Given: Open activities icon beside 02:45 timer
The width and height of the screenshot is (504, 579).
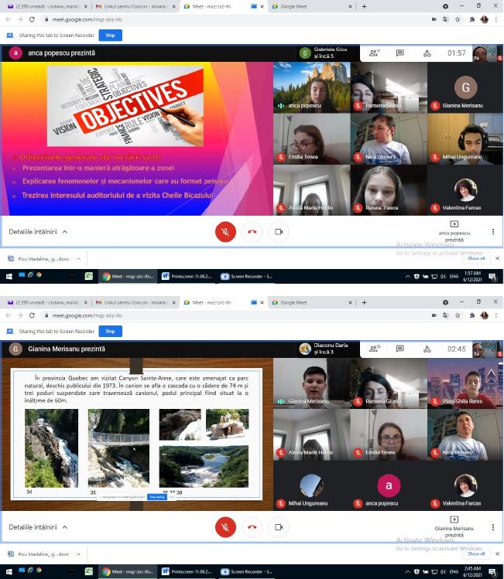Looking at the screenshot, I should [x=427, y=349].
